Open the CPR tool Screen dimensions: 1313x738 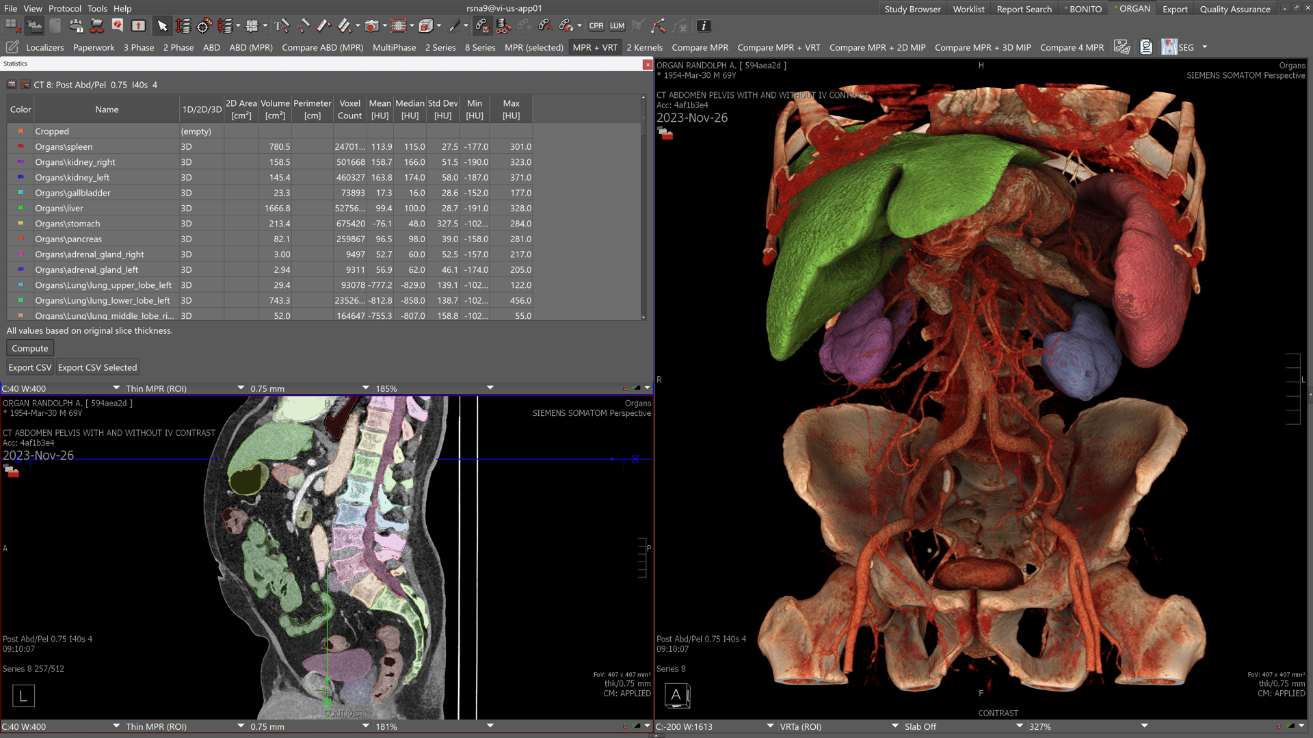596,25
